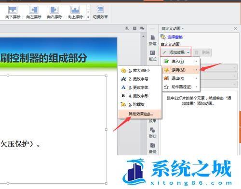This screenshot has height=189, width=241.
Task: Click the middle square icon above slide scrollbar
Action: click(134, 28)
